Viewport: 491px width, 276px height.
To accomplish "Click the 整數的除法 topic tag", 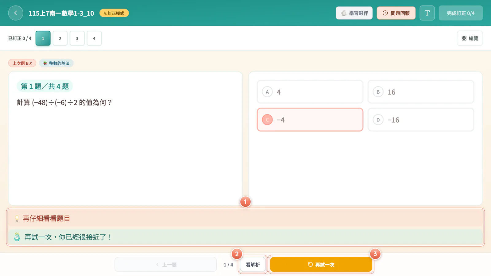I will coord(56,63).
